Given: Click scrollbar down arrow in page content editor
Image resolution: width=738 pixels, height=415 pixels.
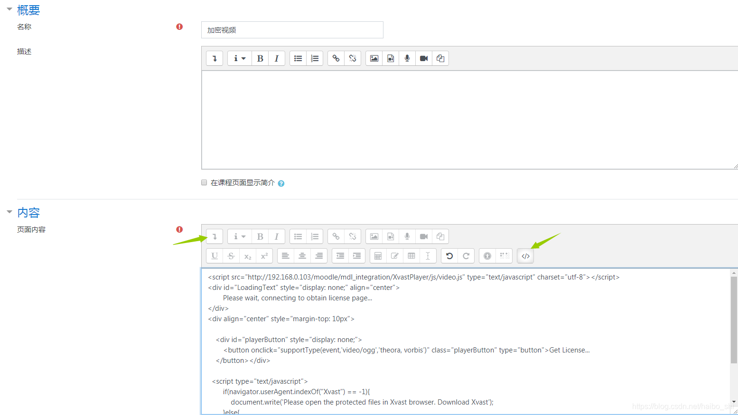Looking at the screenshot, I should click(x=734, y=402).
